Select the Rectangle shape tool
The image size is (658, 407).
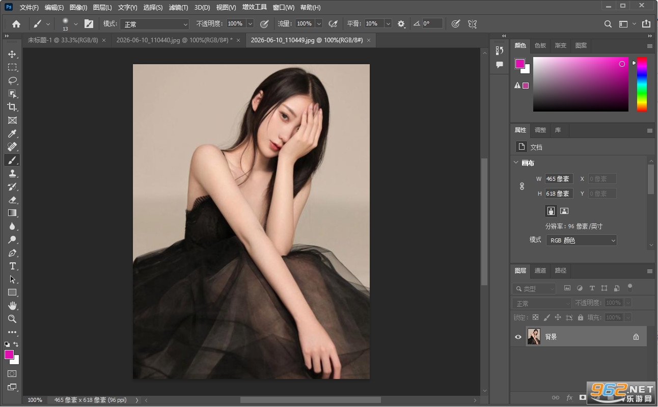pyautogui.click(x=12, y=292)
